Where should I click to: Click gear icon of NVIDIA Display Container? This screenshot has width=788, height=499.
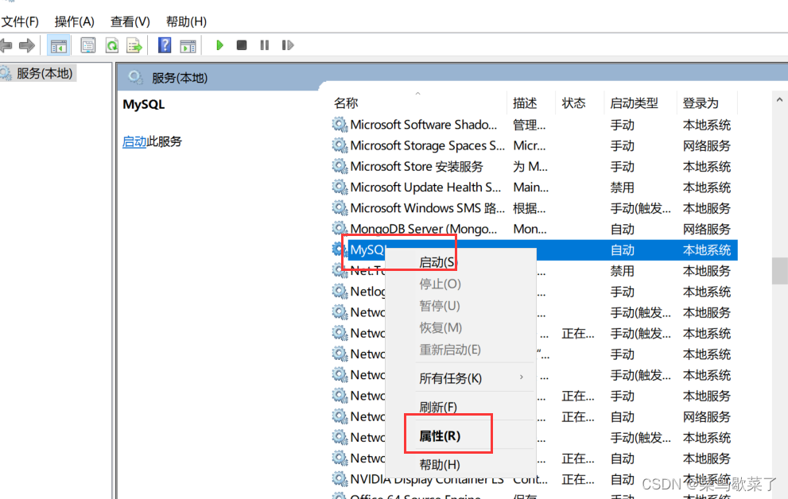[x=340, y=479]
